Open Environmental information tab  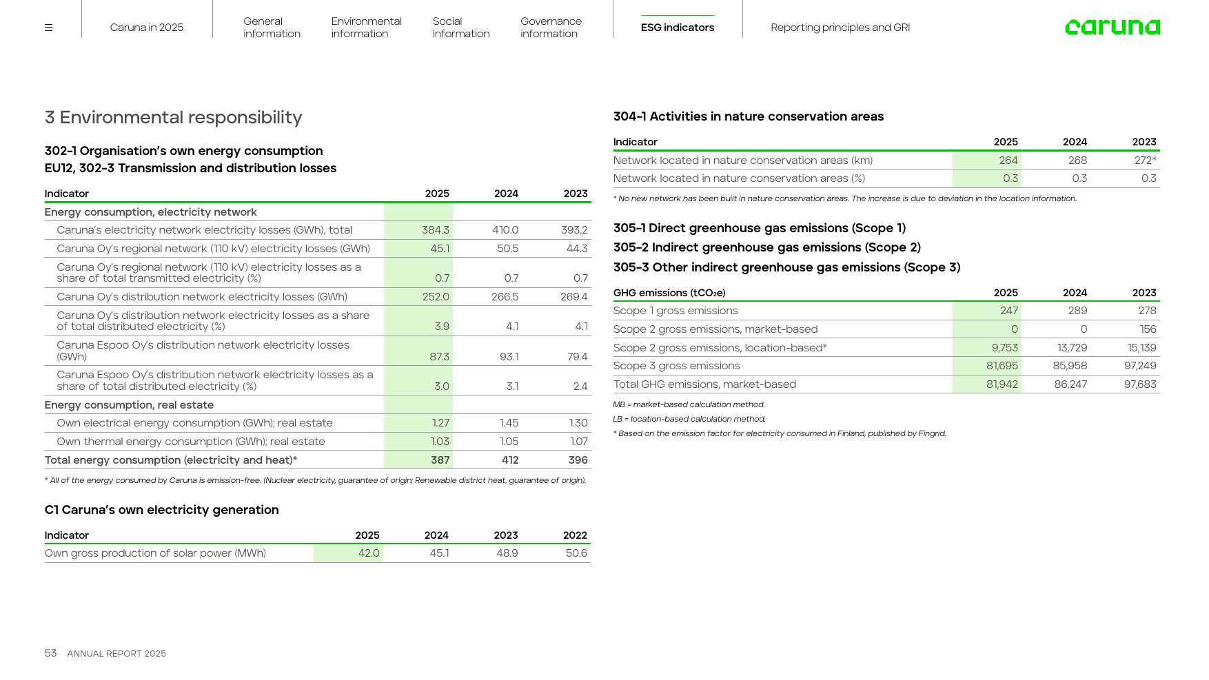tap(366, 28)
